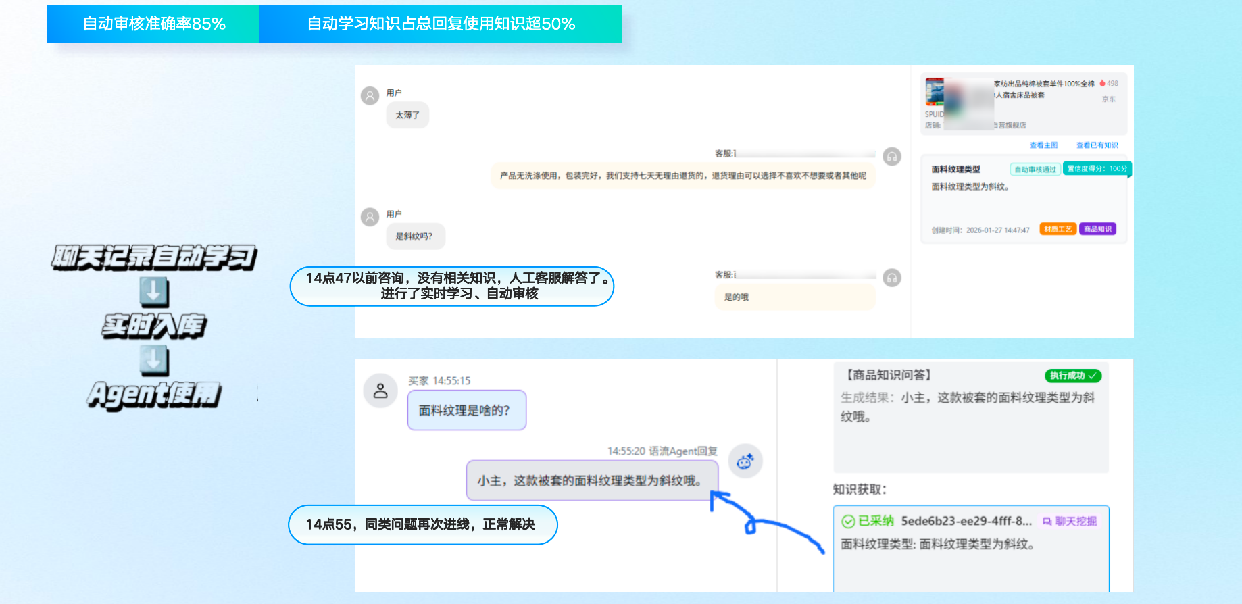Click the buyer avatar next to 买家 14:55:15

pos(380,391)
